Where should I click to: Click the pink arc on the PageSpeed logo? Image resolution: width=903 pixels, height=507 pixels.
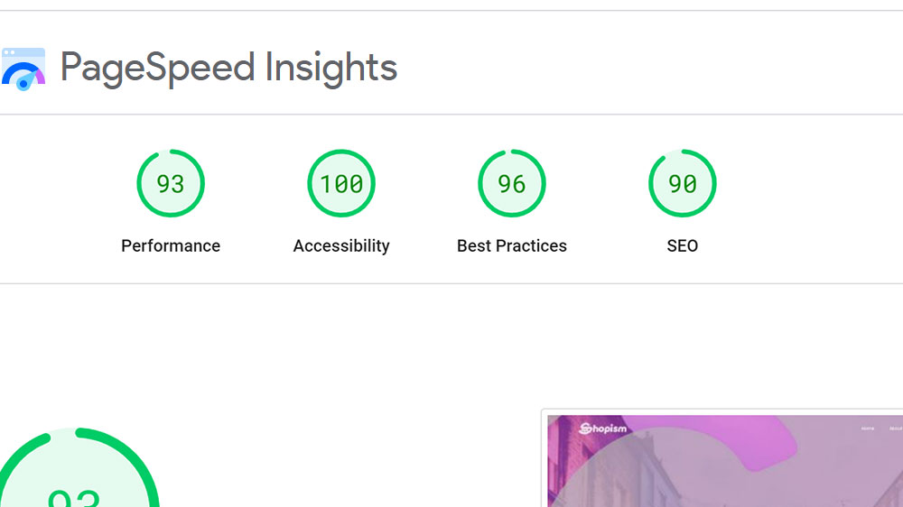pyautogui.click(x=40, y=77)
